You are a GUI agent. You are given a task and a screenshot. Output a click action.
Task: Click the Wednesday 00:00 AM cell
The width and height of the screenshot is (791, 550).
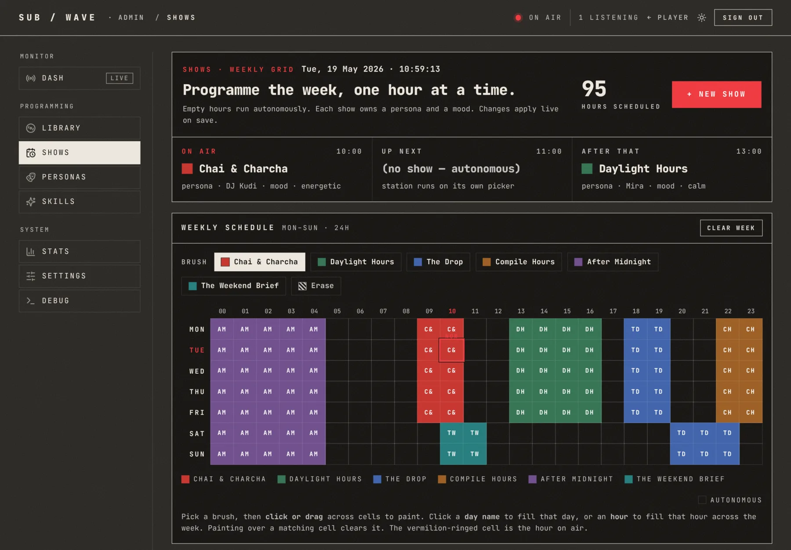tap(222, 371)
